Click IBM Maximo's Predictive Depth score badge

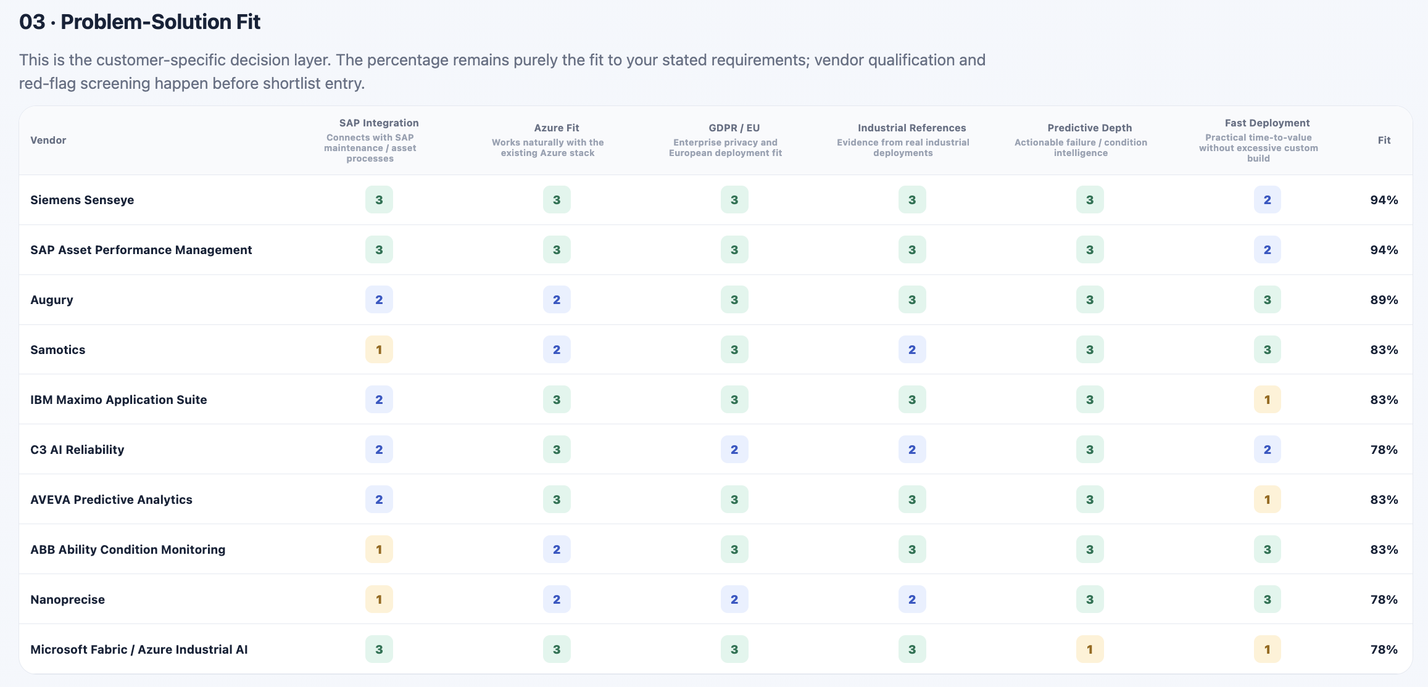pos(1090,400)
